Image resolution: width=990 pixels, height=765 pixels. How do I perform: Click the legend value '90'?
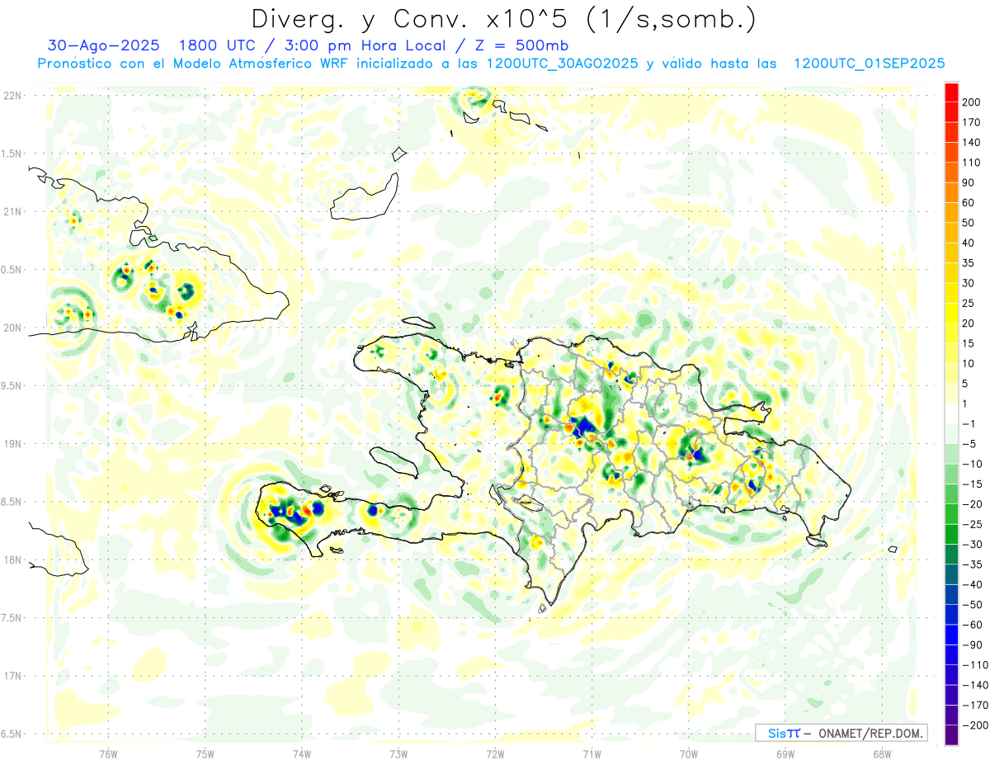click(x=969, y=182)
